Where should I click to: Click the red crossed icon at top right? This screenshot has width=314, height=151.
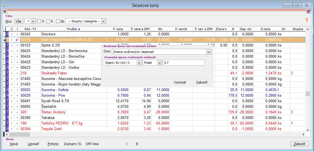point(308,11)
